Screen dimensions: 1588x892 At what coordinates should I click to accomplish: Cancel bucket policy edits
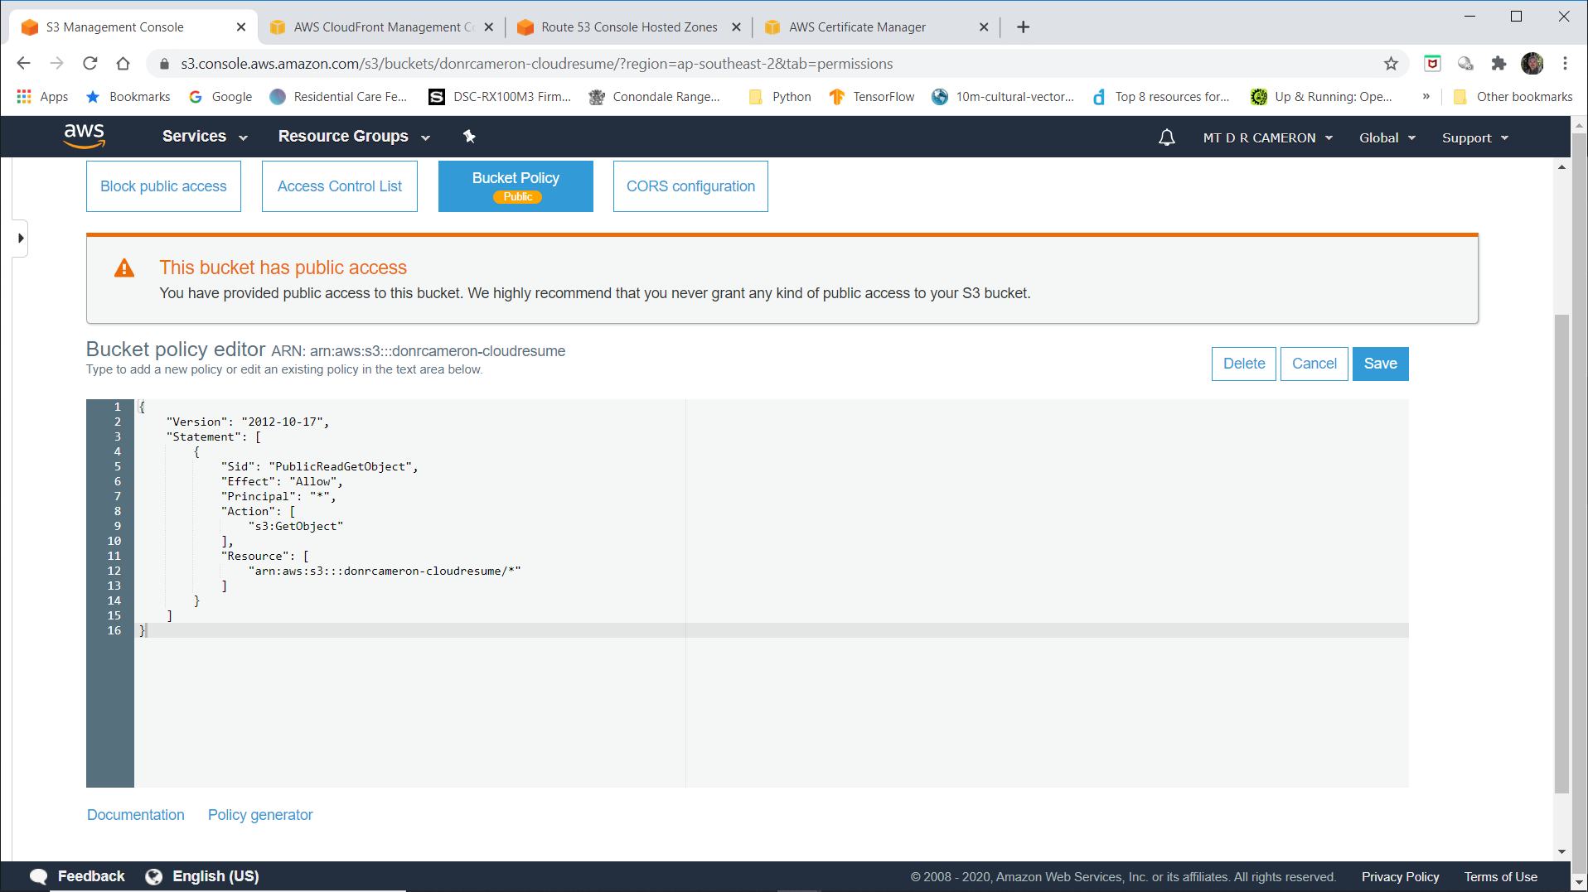(x=1314, y=364)
